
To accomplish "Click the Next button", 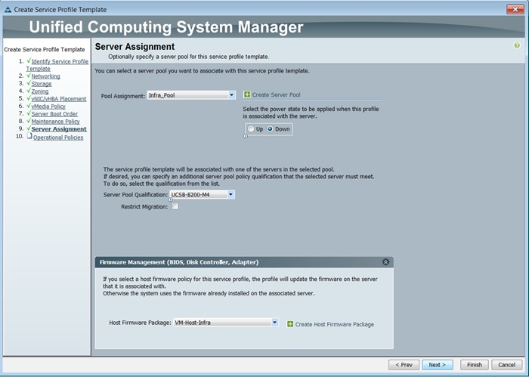I will (x=438, y=365).
